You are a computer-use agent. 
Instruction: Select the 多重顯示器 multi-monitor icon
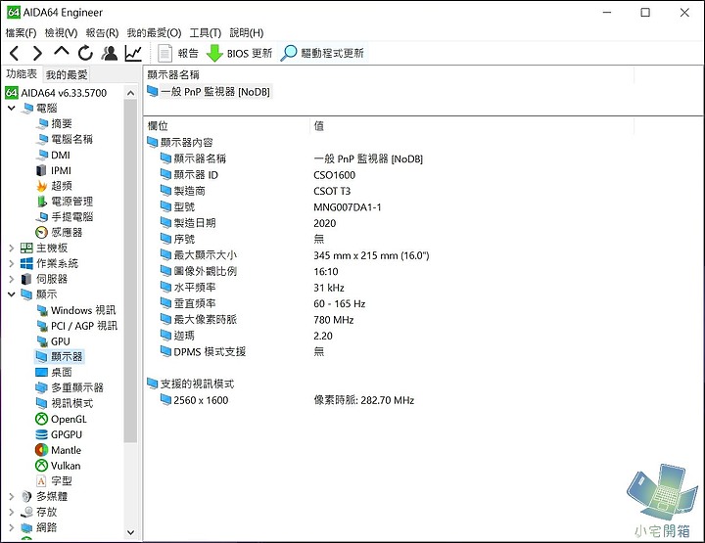41,388
